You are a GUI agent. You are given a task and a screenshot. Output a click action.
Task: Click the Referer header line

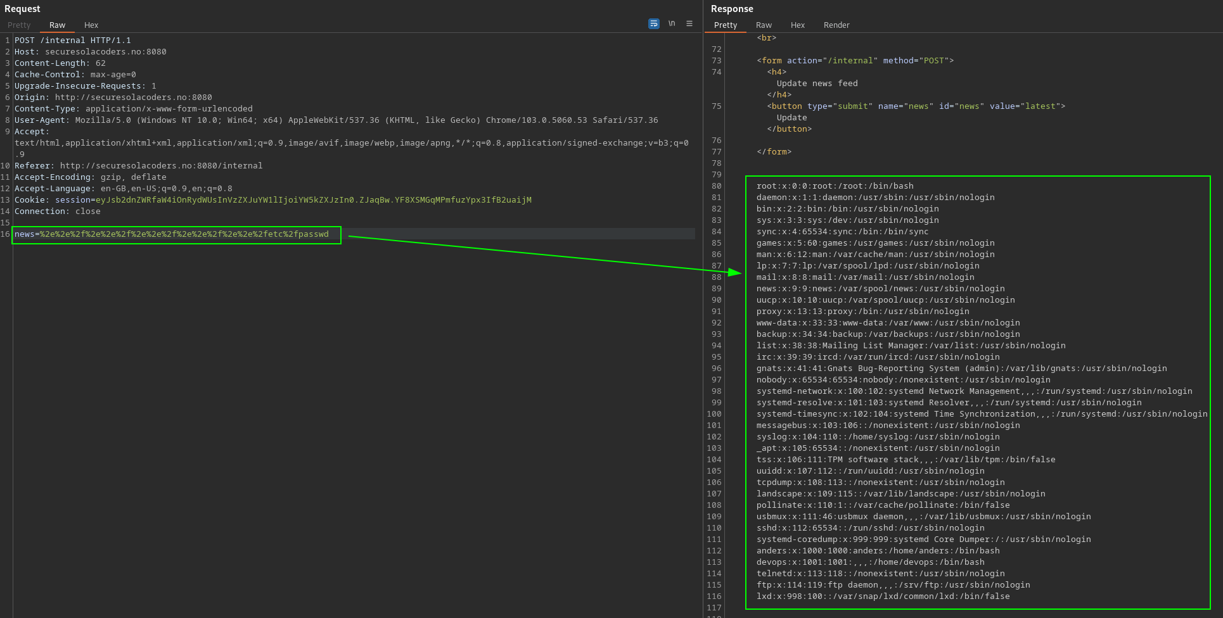(139, 166)
